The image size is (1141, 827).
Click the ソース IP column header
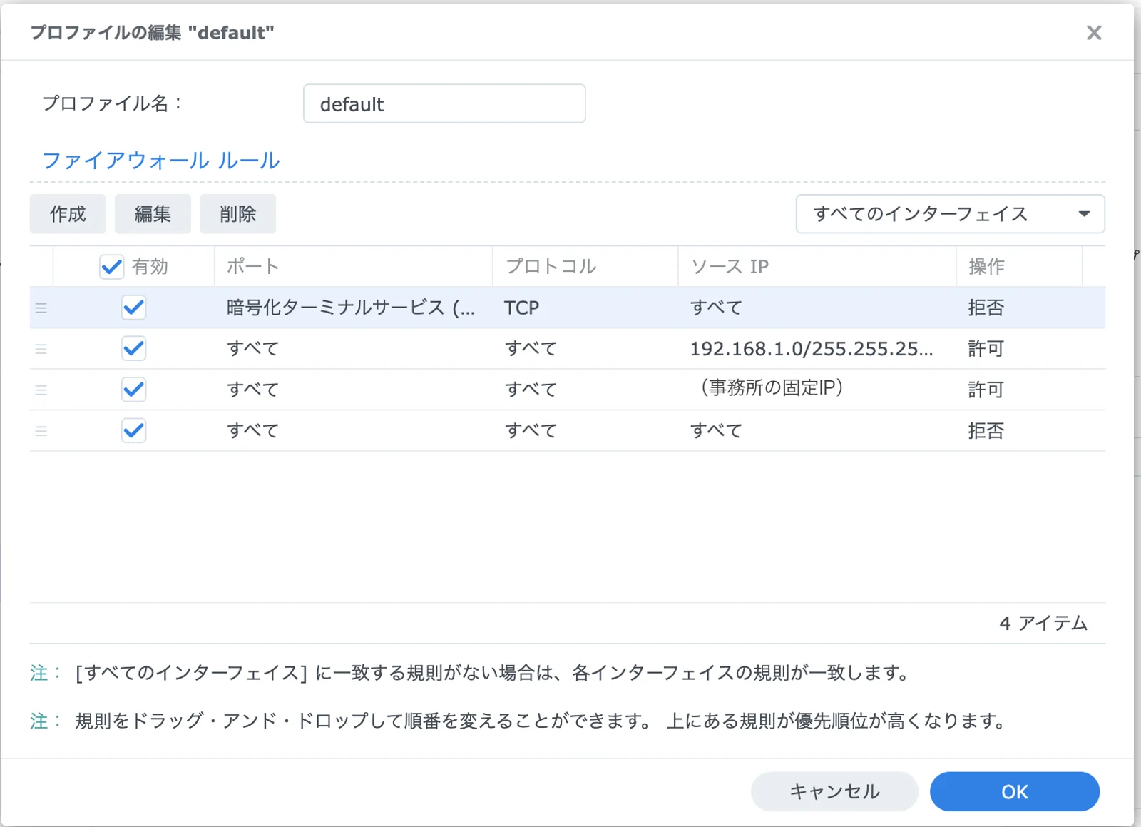click(817, 267)
